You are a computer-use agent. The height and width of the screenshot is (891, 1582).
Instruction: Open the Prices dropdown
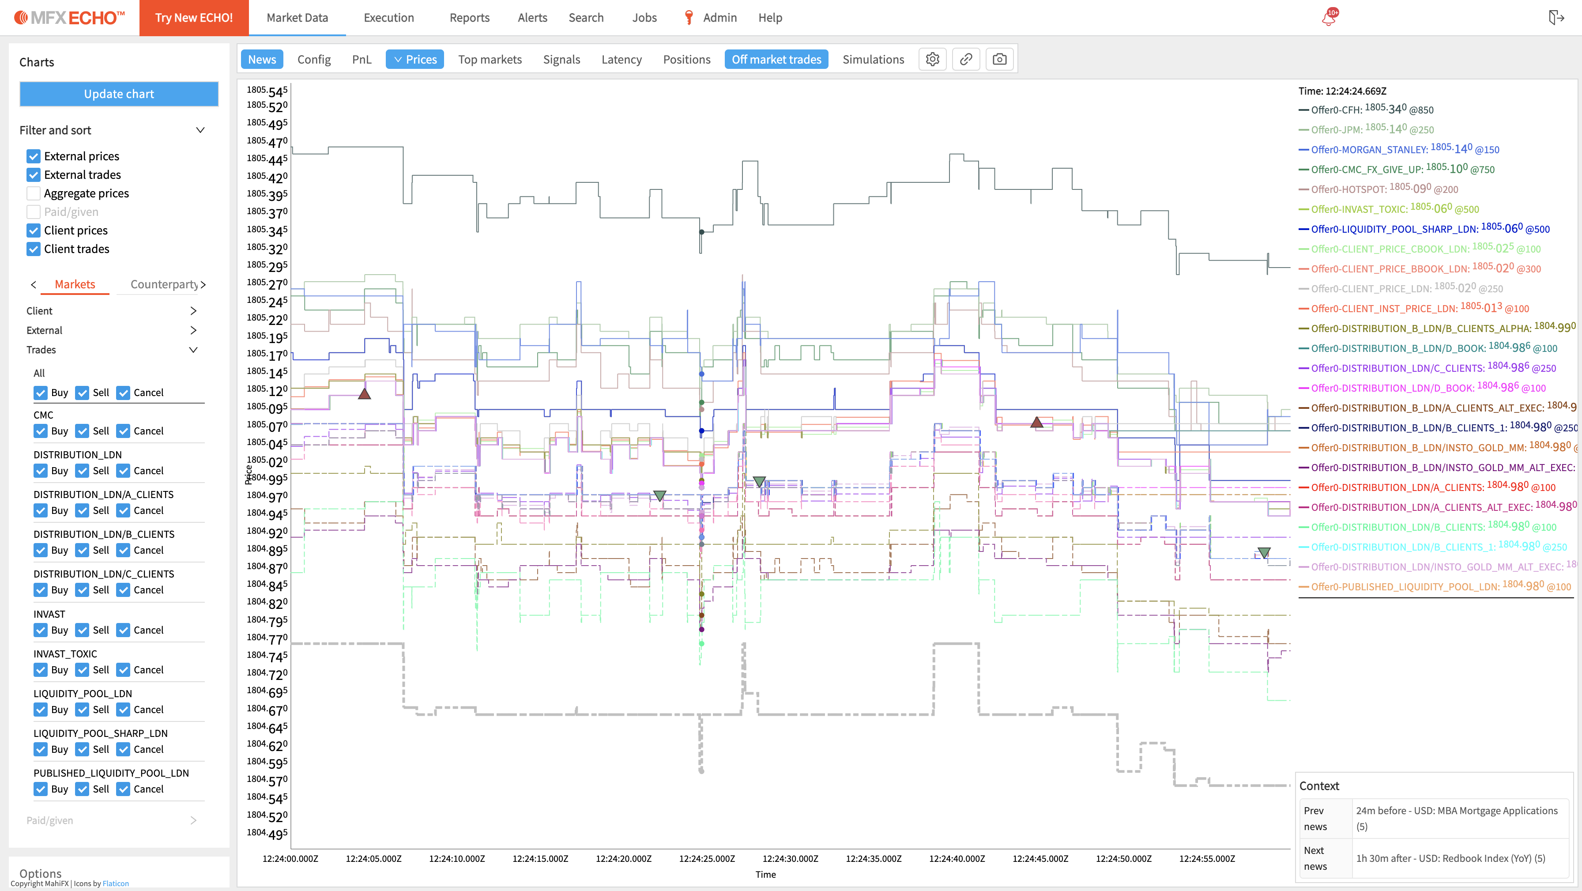[414, 60]
